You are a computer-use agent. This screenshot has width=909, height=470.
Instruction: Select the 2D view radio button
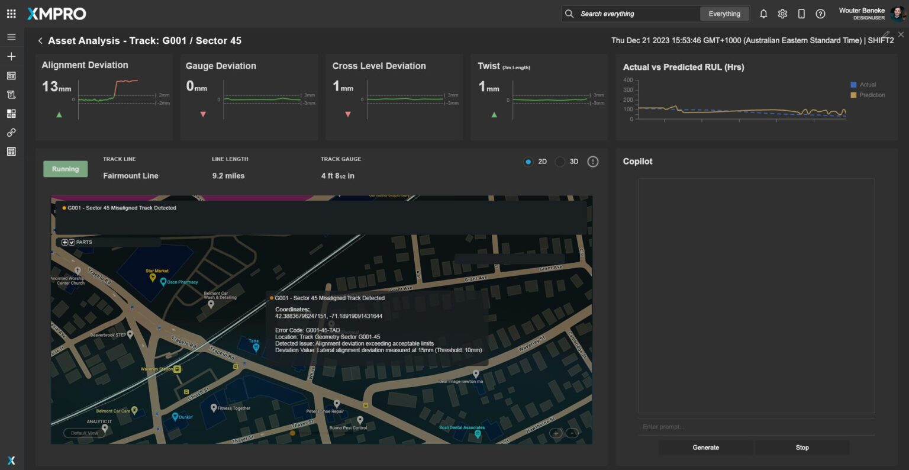(x=528, y=162)
